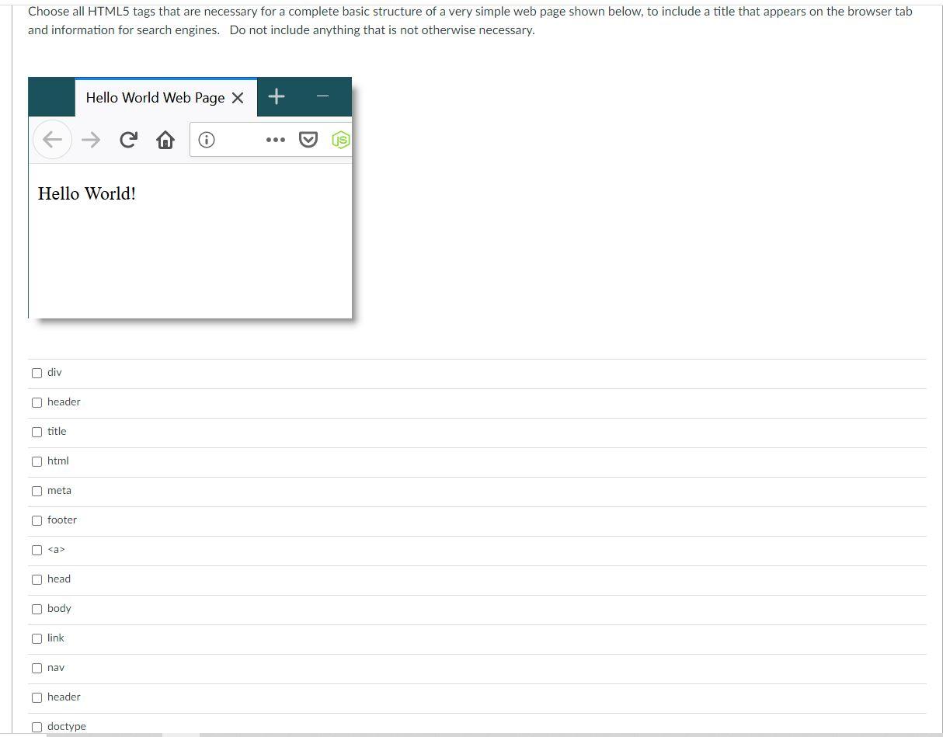Click the Hello World! text in the page
The height and width of the screenshot is (737, 943).
(x=86, y=193)
